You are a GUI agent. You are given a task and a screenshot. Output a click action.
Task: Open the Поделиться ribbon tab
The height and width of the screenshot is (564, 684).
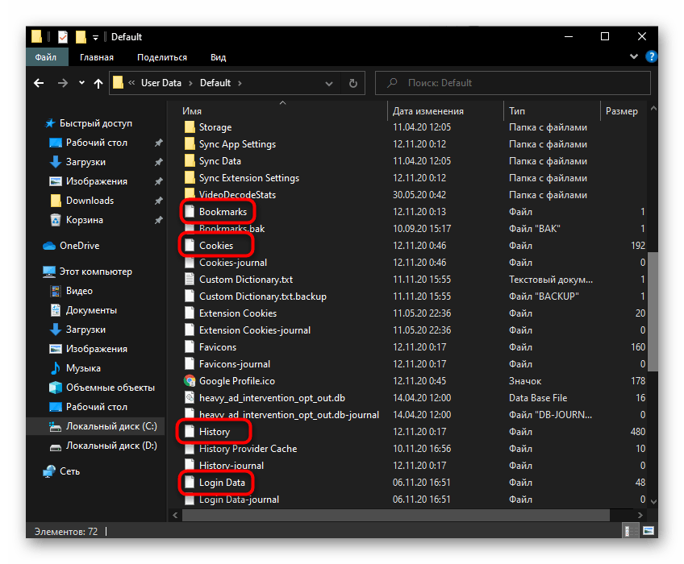point(162,57)
